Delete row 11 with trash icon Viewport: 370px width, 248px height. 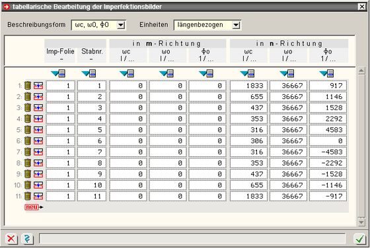point(28,196)
